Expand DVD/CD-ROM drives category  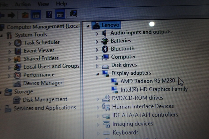tap(98, 99)
